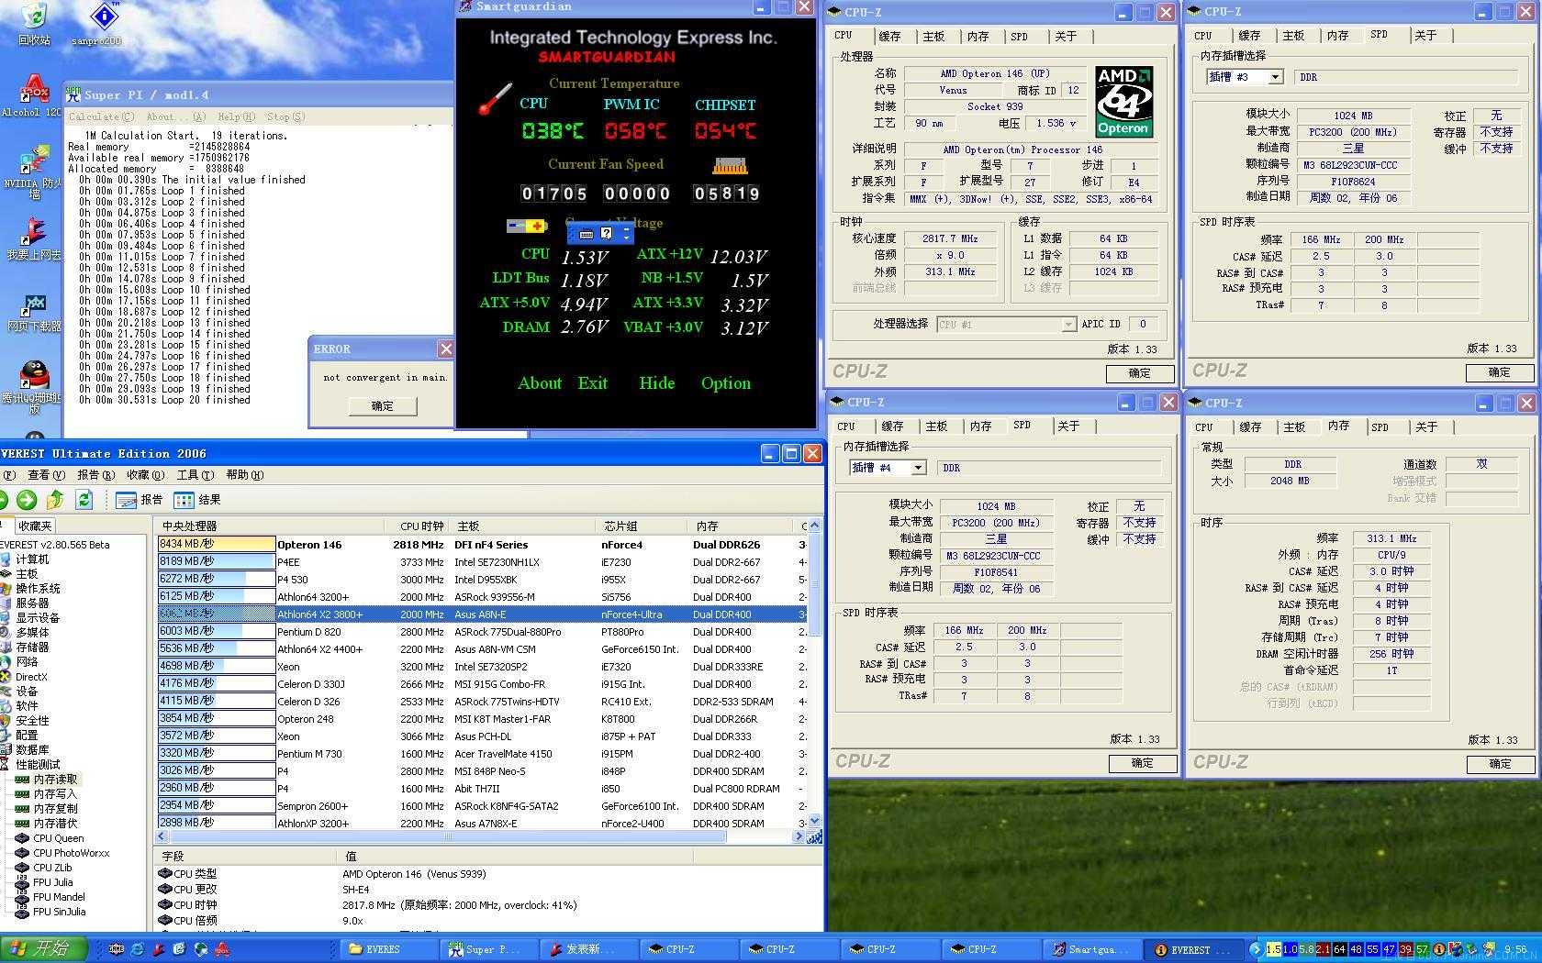This screenshot has width=1542, height=963.
Task: Open the 处理器选择 CPU #1 dropdown
Action: [x=1067, y=325]
